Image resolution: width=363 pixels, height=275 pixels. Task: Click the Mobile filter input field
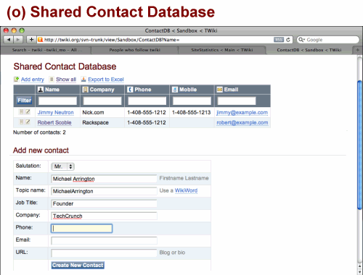(x=192, y=101)
